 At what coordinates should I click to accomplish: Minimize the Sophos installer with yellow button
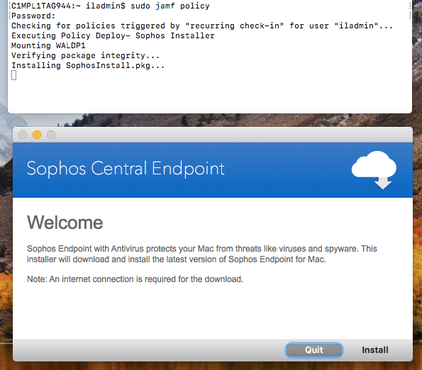[37, 135]
